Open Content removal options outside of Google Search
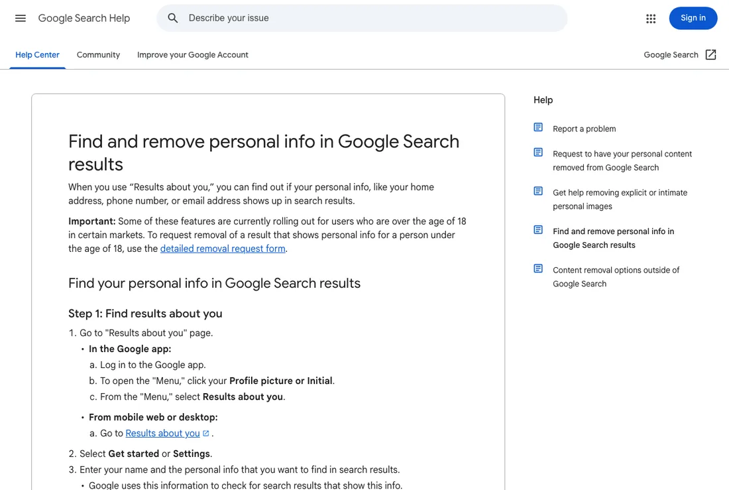The height and width of the screenshot is (490, 729). 616,277
